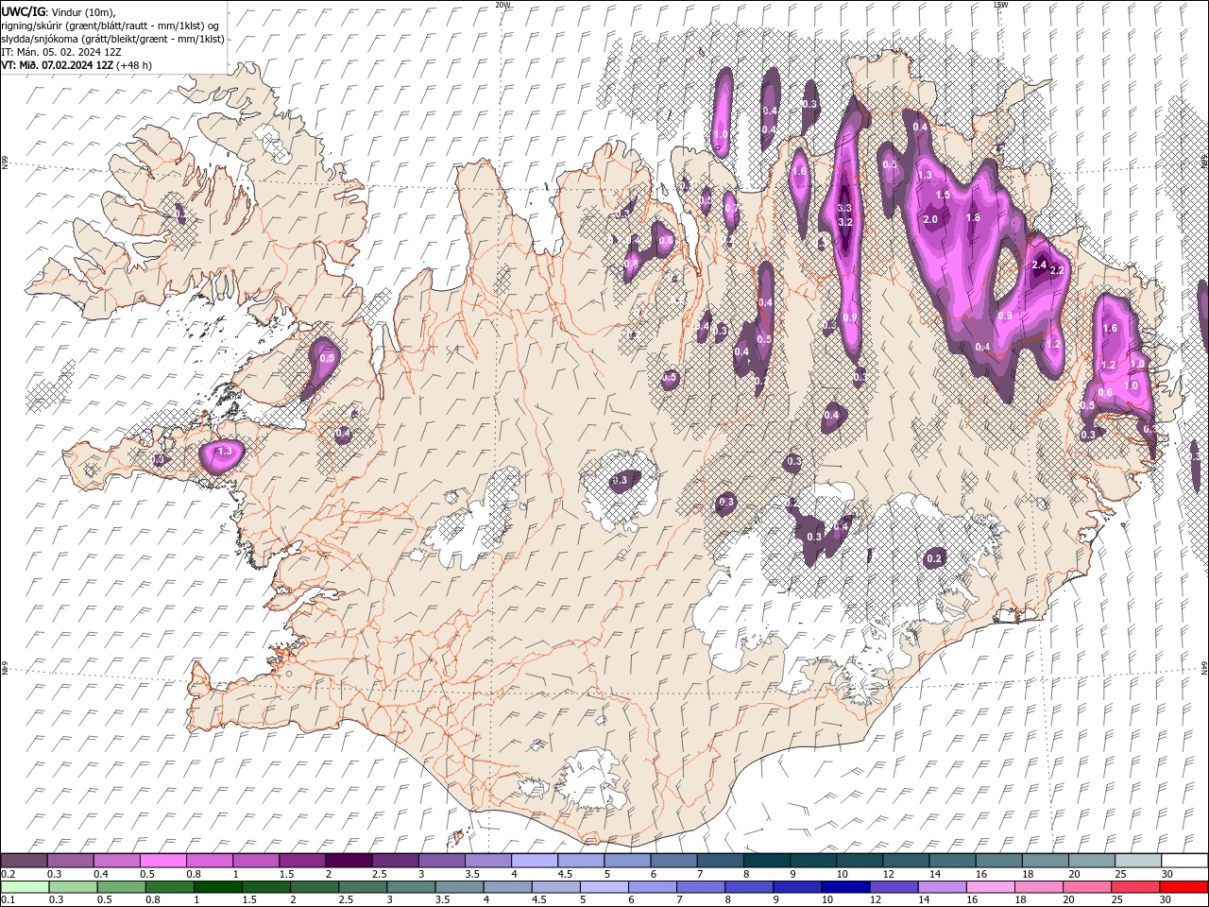1209x907 pixels.
Task: Select the white swatch at 30 in top legend row
Action: pyautogui.click(x=1183, y=861)
